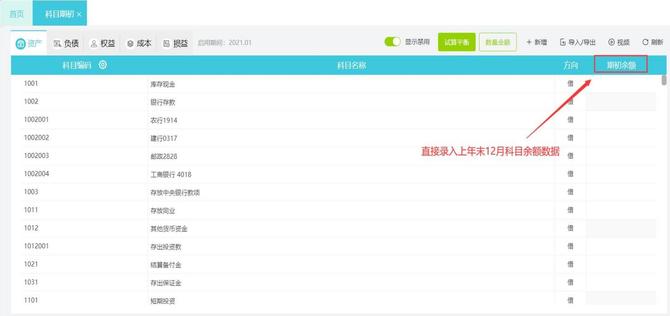Image resolution: width=670 pixels, height=316 pixels.
Task: Select the 银行存款 row name
Action: pyautogui.click(x=162, y=103)
